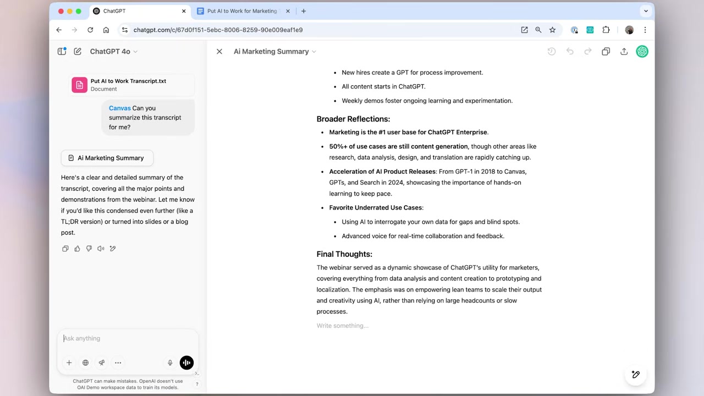Screen dimensions: 704x396
Task: Copy the canvas content icon
Action: point(606,51)
